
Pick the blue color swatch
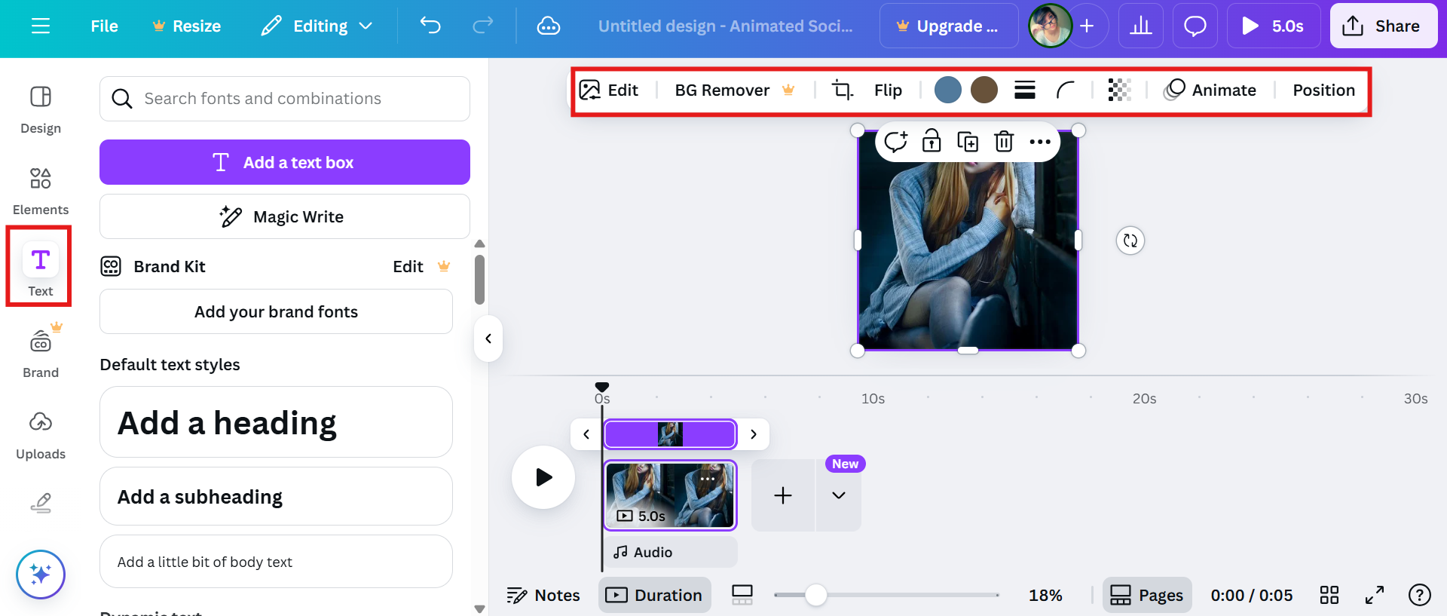tap(948, 90)
